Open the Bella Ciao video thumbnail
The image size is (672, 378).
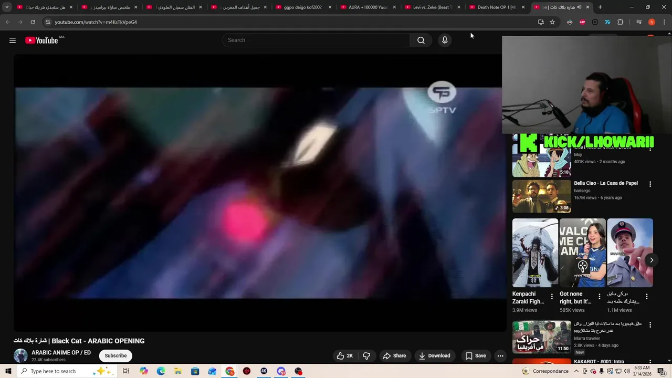541,196
